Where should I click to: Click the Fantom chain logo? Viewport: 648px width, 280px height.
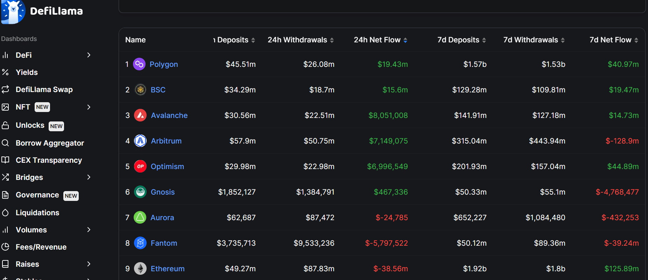pos(140,243)
